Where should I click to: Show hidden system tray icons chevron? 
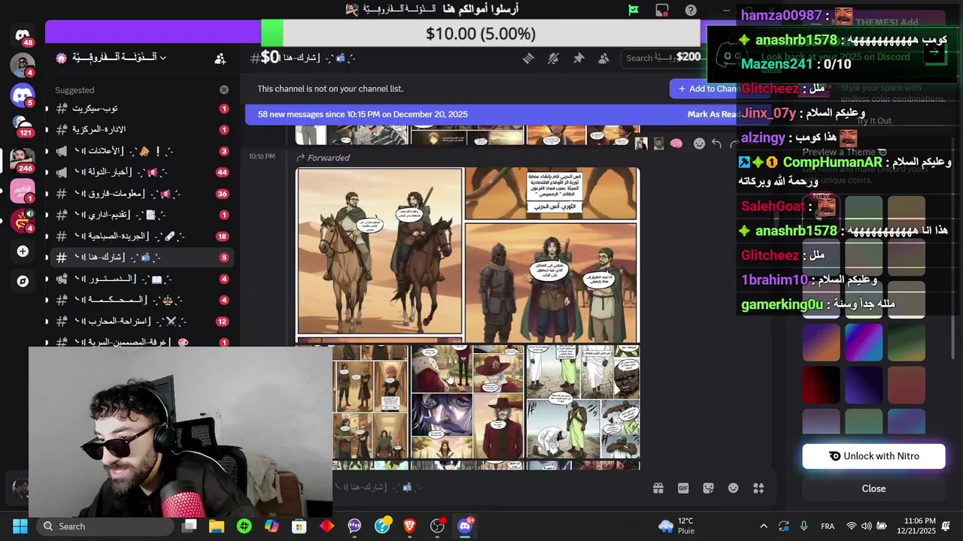[764, 526]
